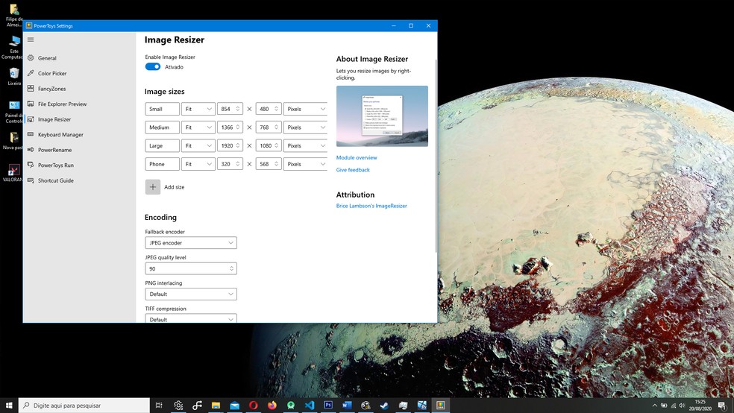Open the hamburger navigation menu

click(31, 40)
